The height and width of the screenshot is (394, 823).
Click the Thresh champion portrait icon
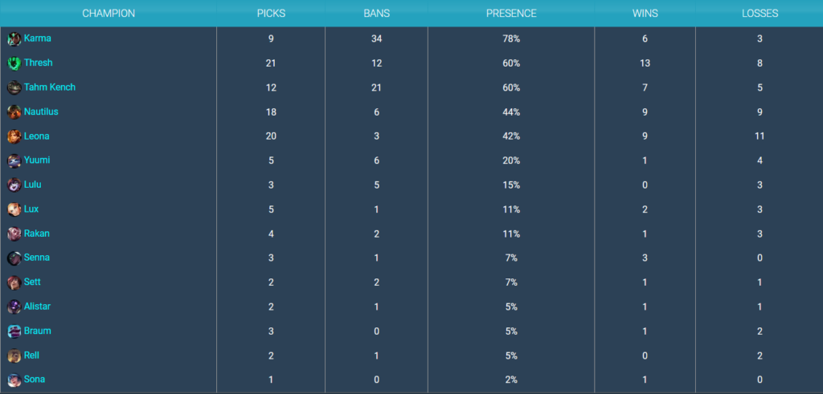click(x=14, y=63)
